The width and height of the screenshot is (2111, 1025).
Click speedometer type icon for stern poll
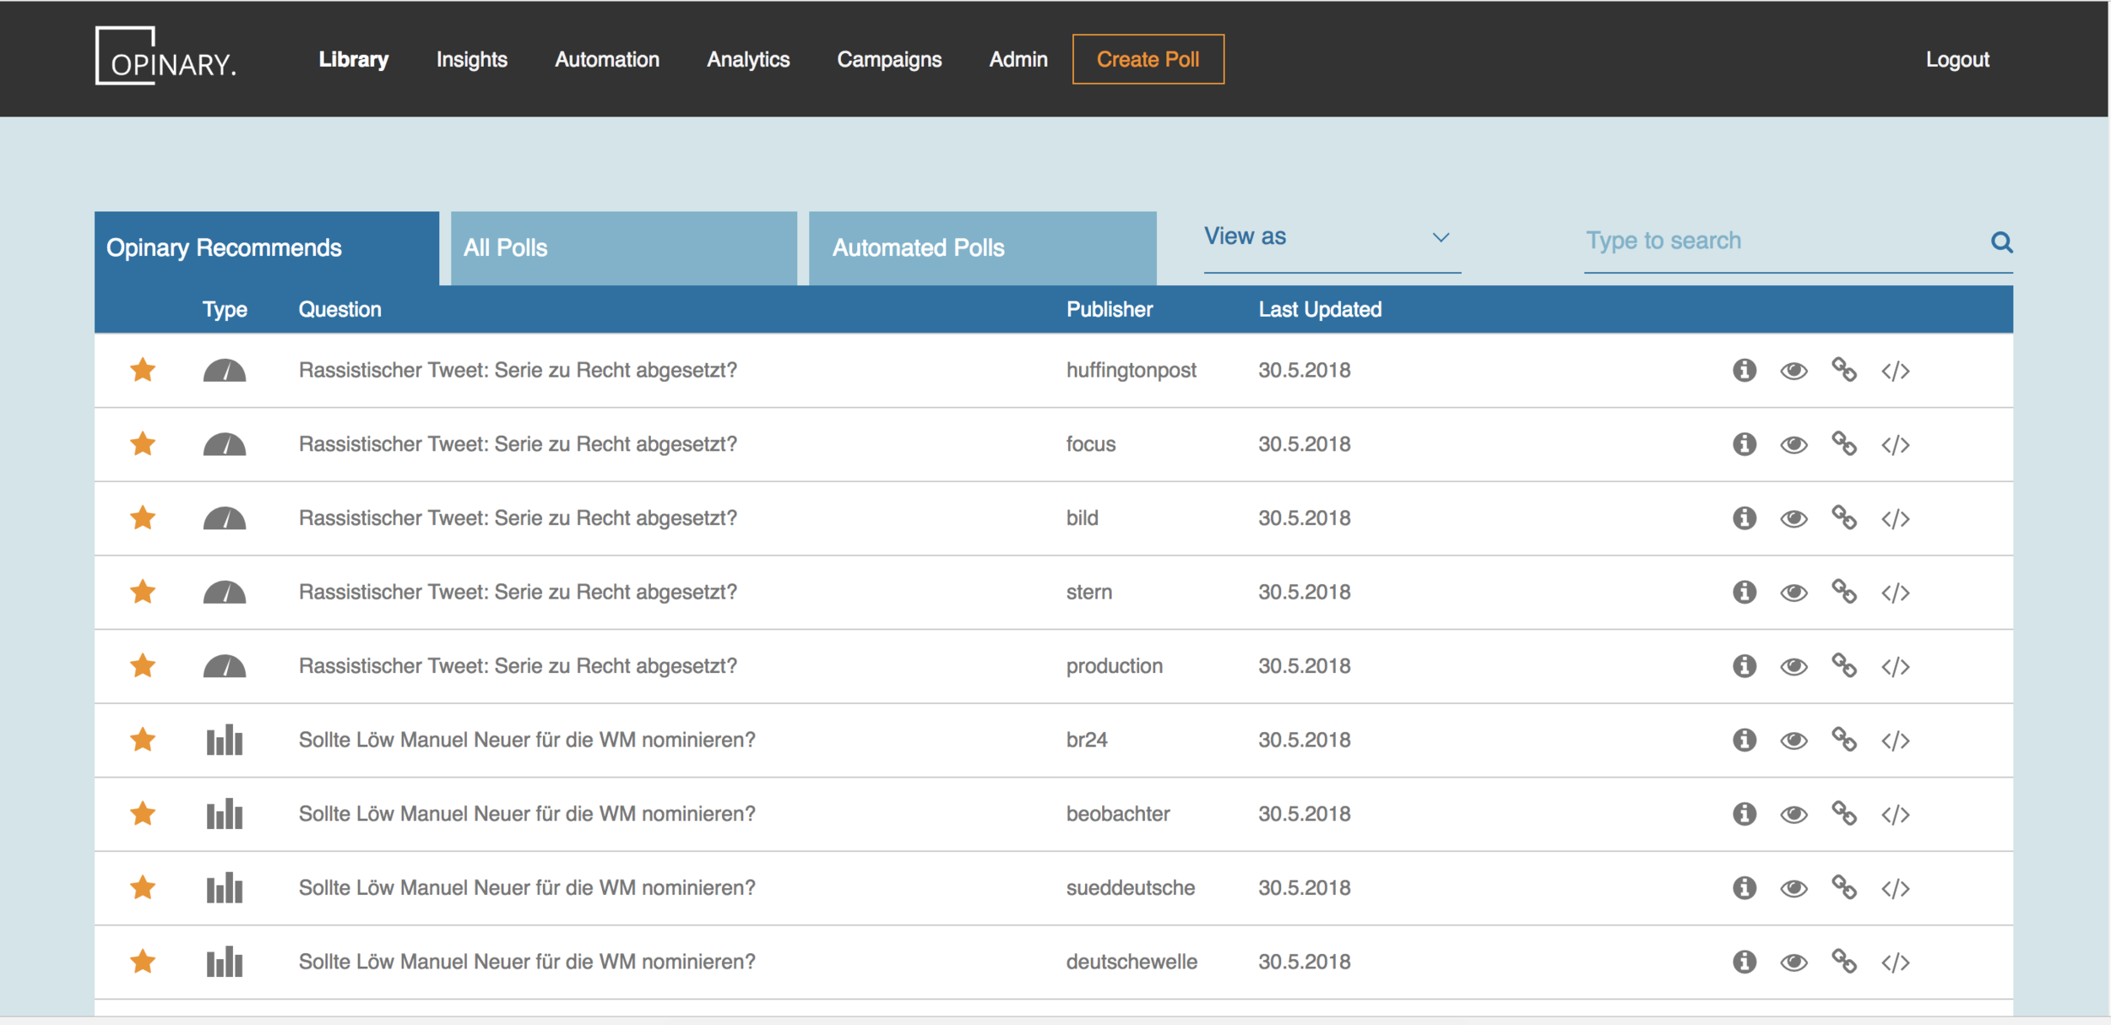[225, 593]
